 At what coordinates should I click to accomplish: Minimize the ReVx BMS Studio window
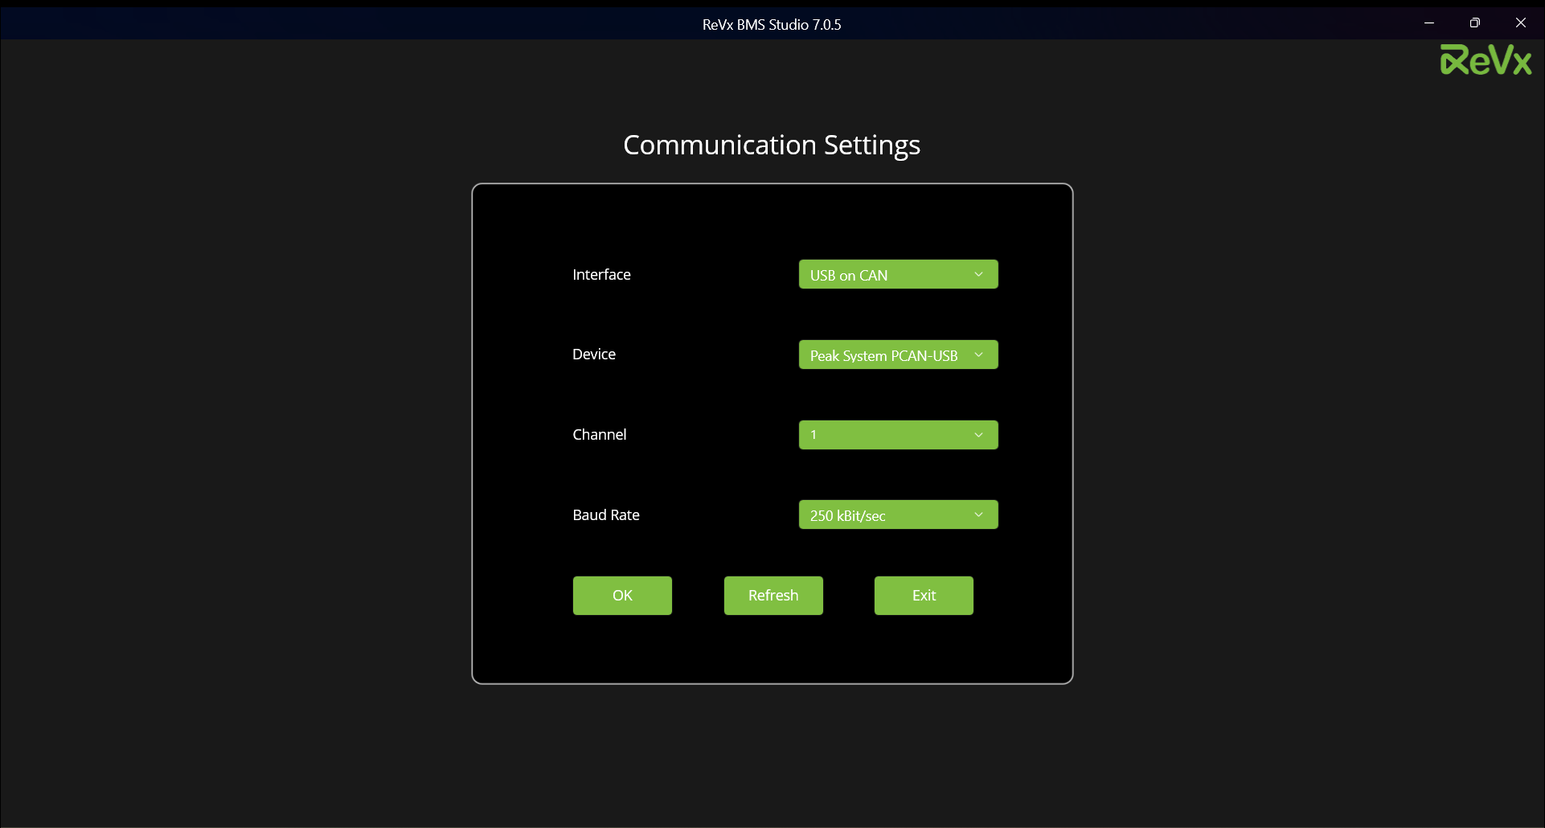point(1428,23)
